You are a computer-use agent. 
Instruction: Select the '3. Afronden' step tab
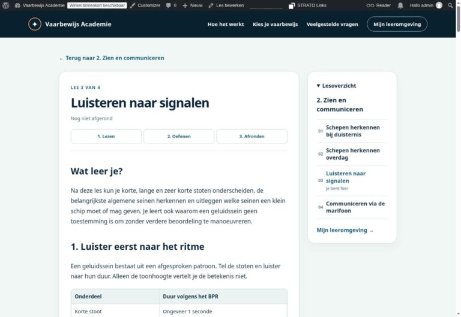(x=252, y=136)
